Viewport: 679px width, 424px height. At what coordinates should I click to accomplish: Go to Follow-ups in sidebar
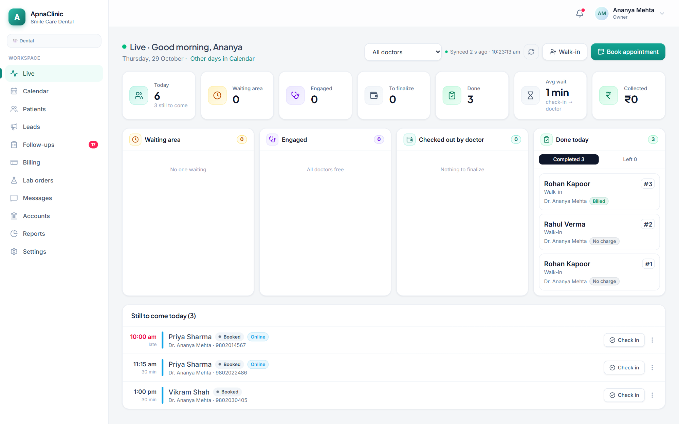pos(54,144)
